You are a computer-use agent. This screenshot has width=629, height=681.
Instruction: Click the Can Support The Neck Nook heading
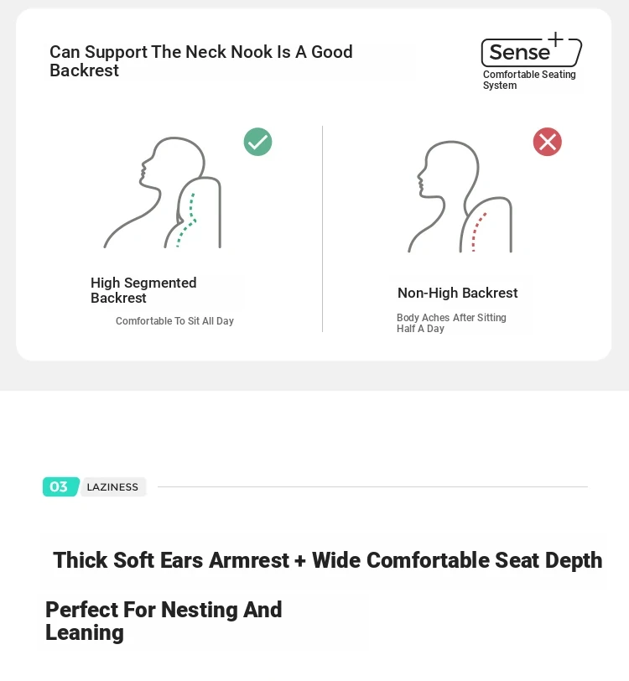(x=200, y=60)
